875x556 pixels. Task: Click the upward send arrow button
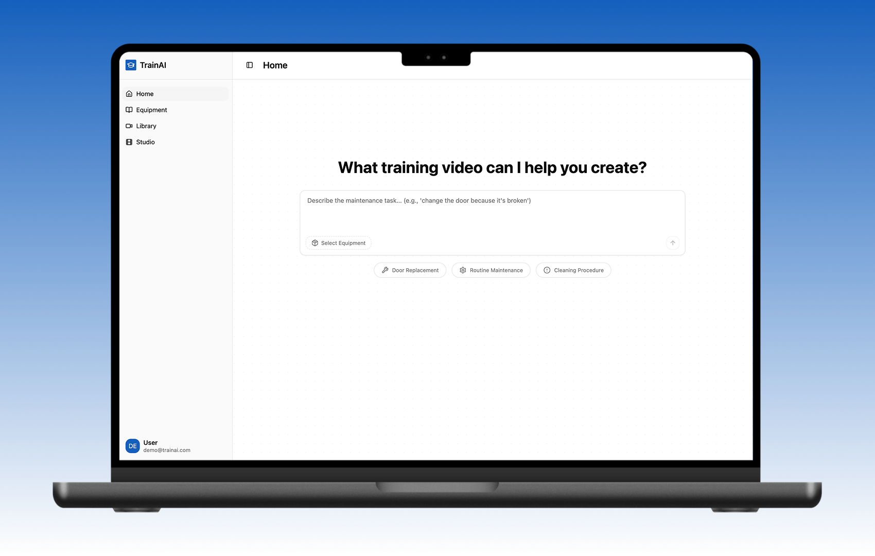tap(672, 242)
